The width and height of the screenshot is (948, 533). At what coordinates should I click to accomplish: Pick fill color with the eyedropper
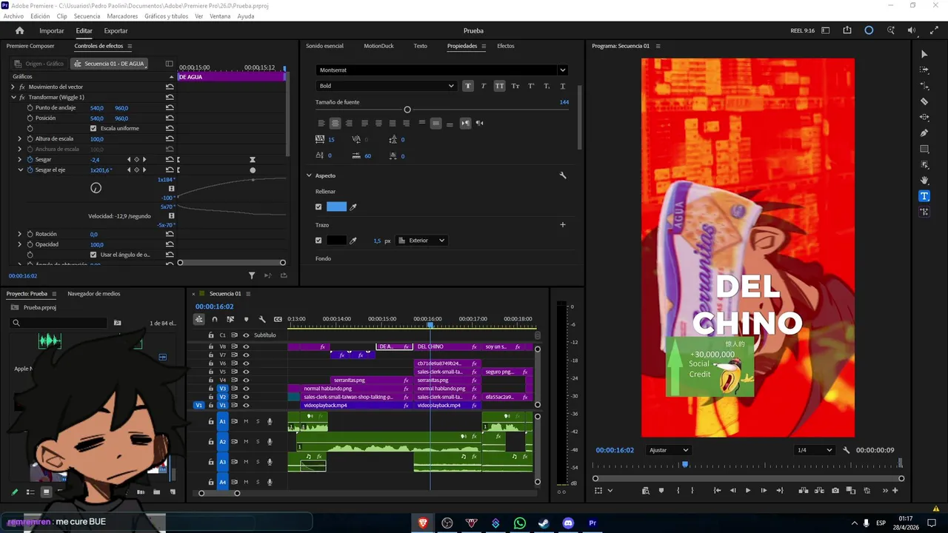353,207
